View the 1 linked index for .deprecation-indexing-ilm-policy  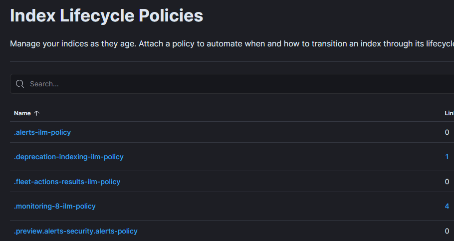coord(447,157)
